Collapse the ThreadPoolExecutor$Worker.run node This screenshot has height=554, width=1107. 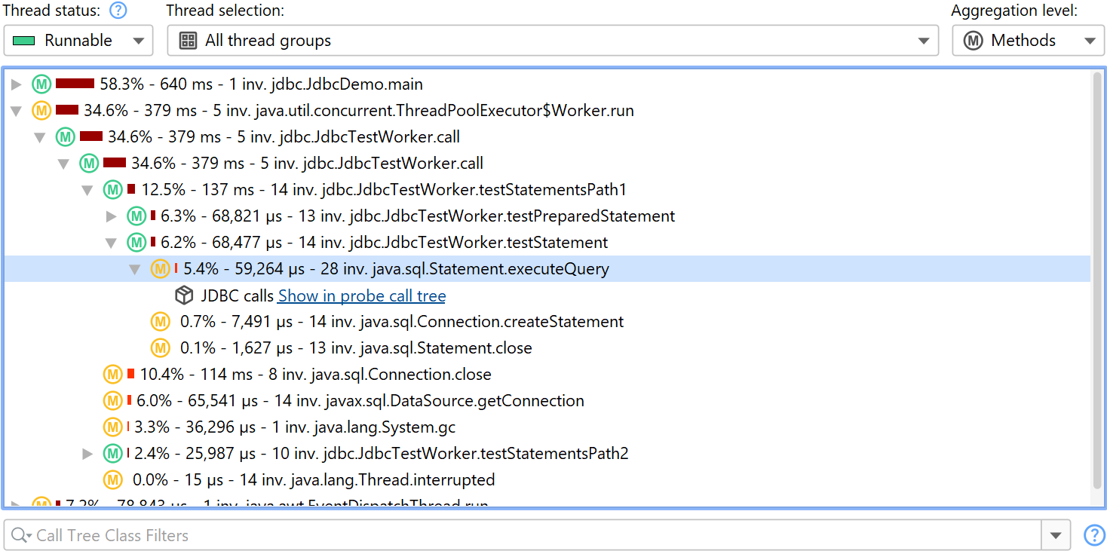[x=17, y=111]
